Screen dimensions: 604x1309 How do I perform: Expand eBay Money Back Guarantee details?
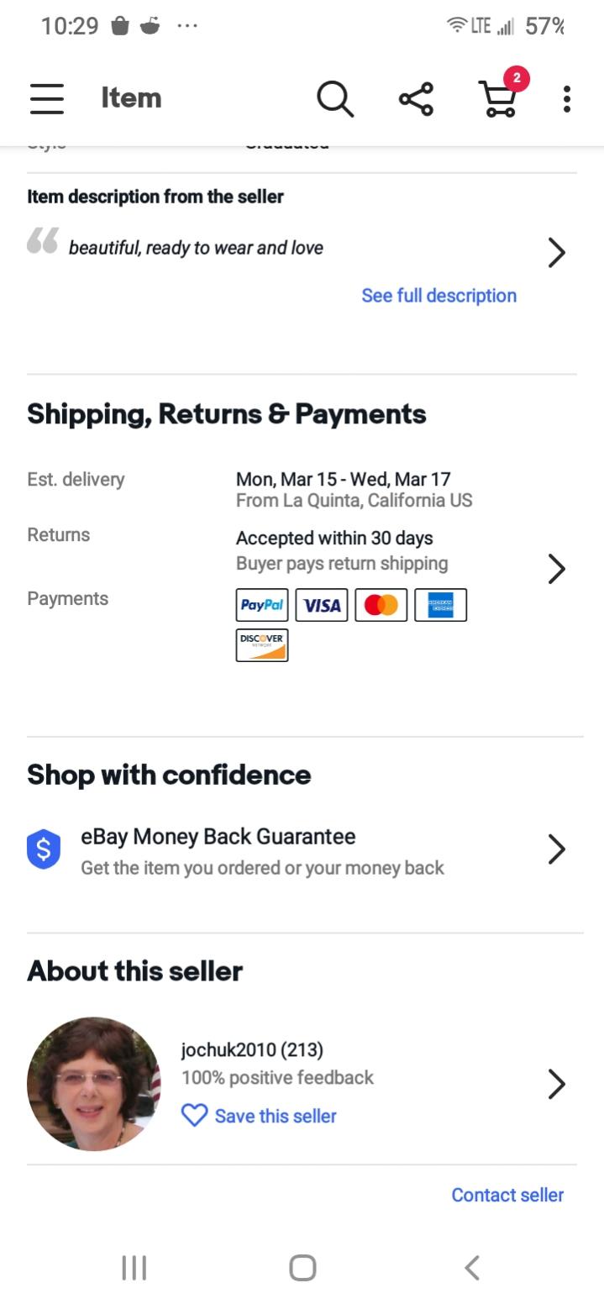(556, 849)
